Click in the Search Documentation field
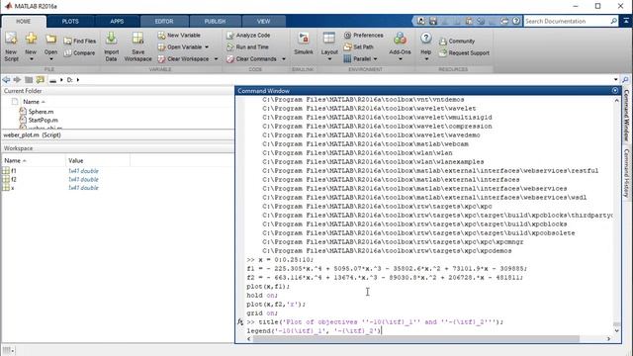Image resolution: width=633 pixels, height=356 pixels. pos(567,21)
